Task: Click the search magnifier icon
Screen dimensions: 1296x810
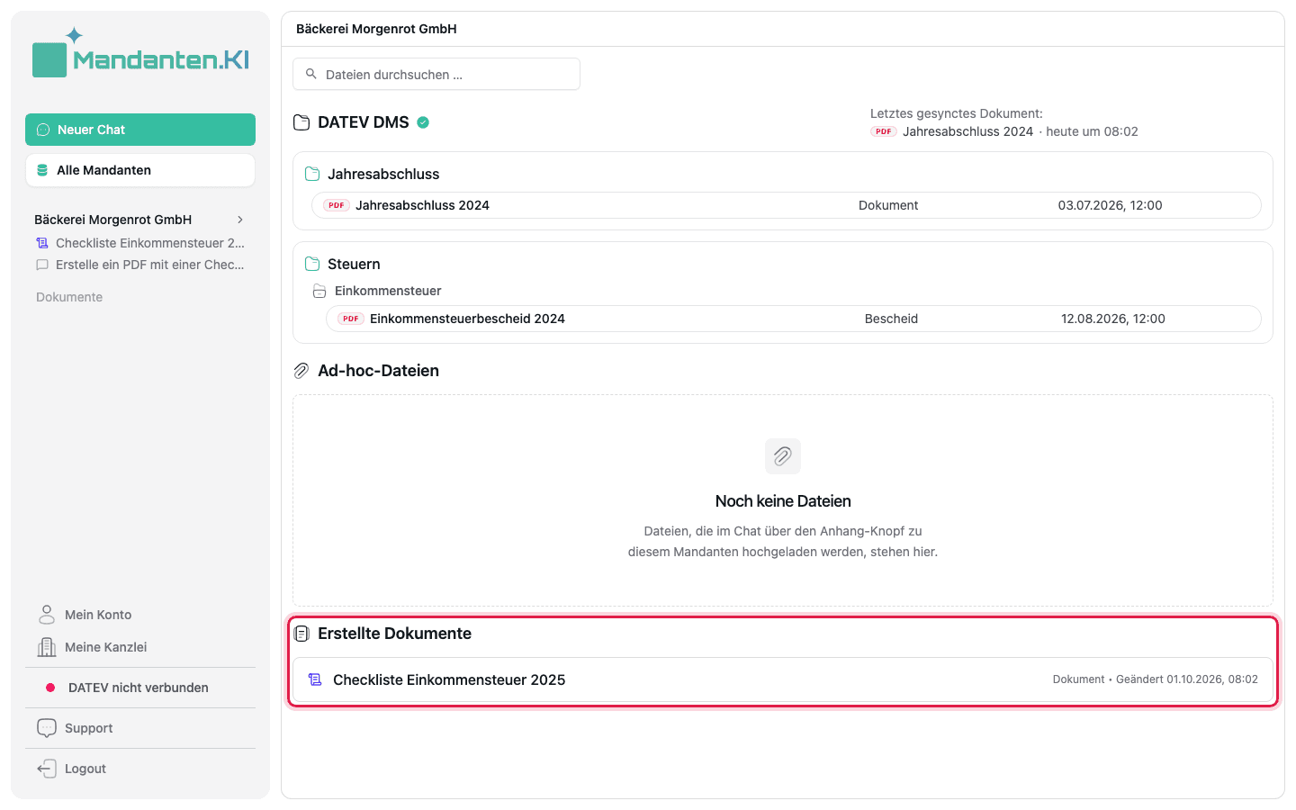Action: point(311,74)
